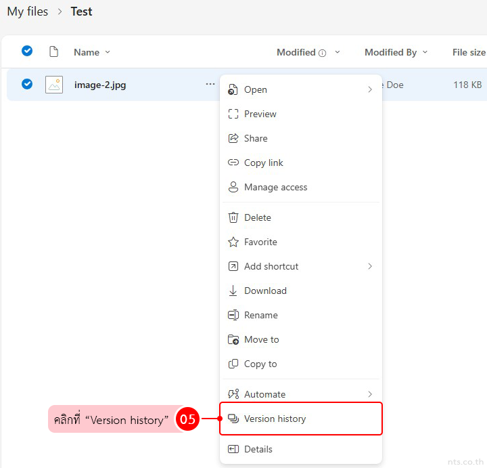Click the image-2.jpg file name

(100, 85)
